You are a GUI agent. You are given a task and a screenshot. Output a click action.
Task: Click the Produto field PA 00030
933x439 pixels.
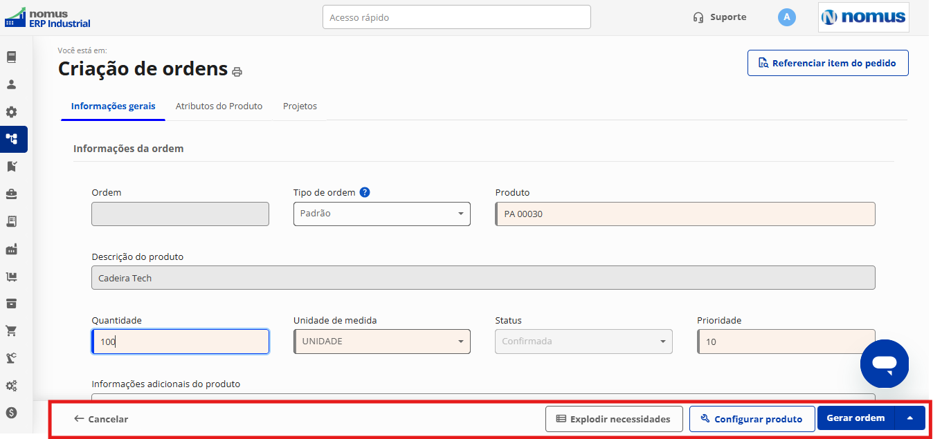click(x=685, y=214)
